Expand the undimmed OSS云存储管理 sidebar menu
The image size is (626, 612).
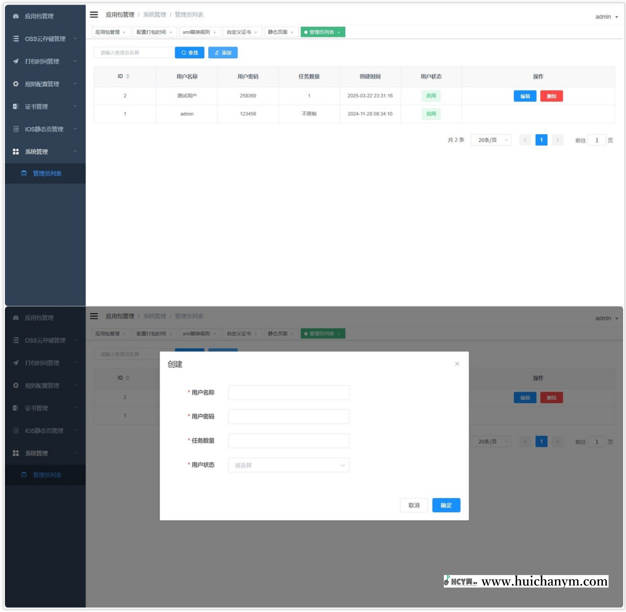(45, 39)
